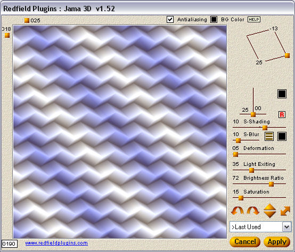The height and width of the screenshot is (252, 295).
Task: Click the red R reset icon
Action: tap(282, 114)
